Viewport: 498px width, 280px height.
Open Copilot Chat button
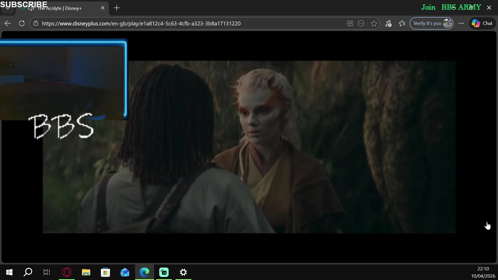[482, 23]
